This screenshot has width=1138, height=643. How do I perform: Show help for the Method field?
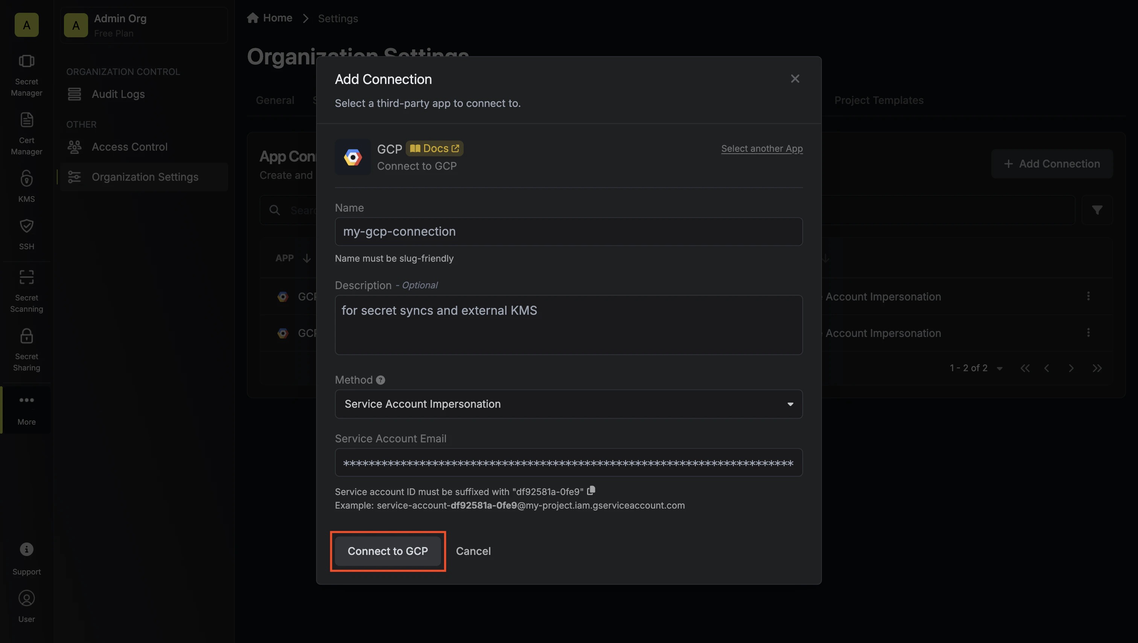coord(380,380)
